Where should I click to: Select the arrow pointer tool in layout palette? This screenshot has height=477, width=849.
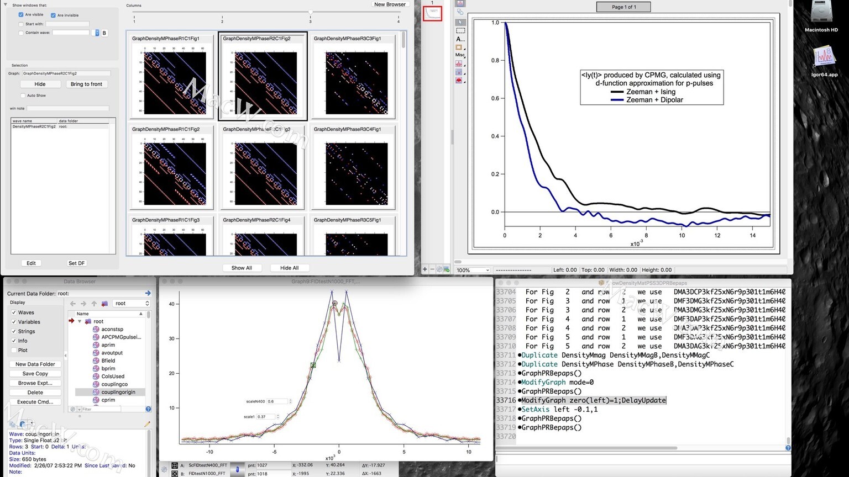460,22
